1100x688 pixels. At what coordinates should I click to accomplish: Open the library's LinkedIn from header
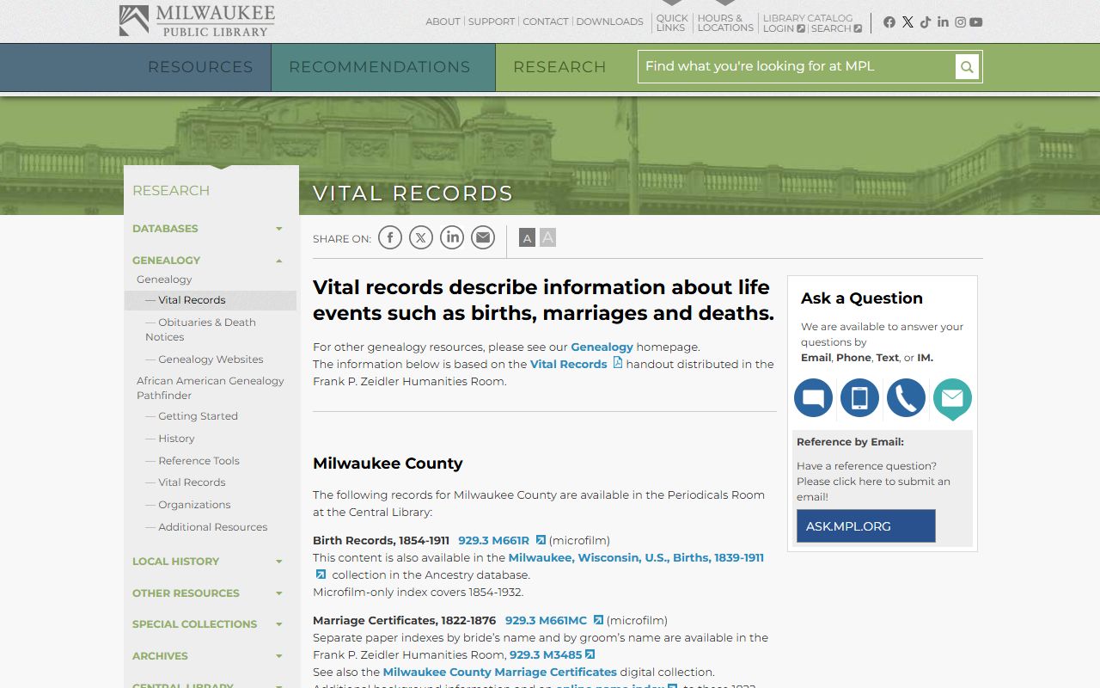943,22
